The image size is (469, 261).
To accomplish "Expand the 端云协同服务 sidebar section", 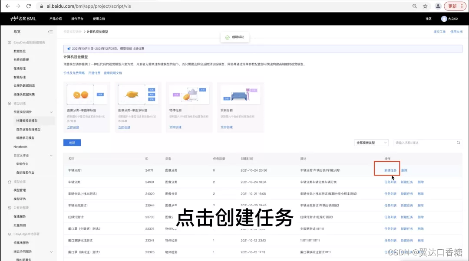I will [x=51, y=251].
